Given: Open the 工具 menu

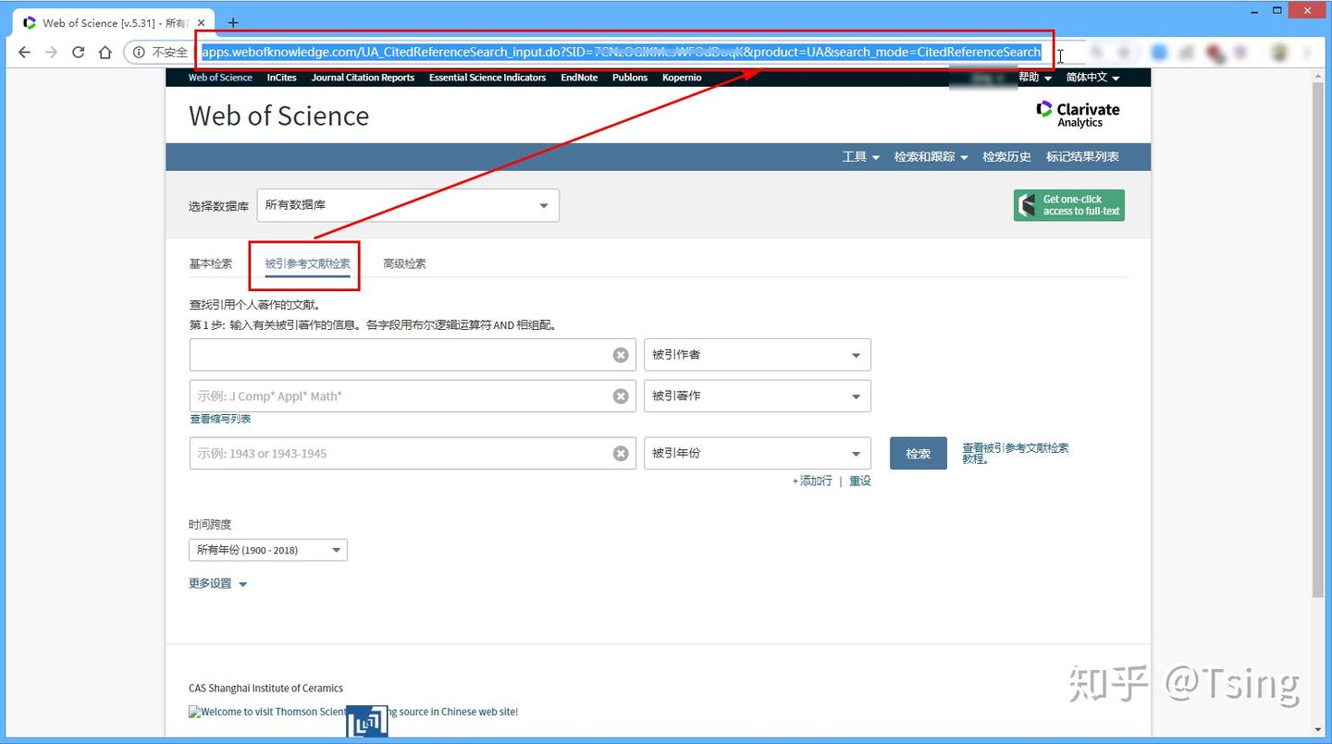Looking at the screenshot, I should 860,157.
